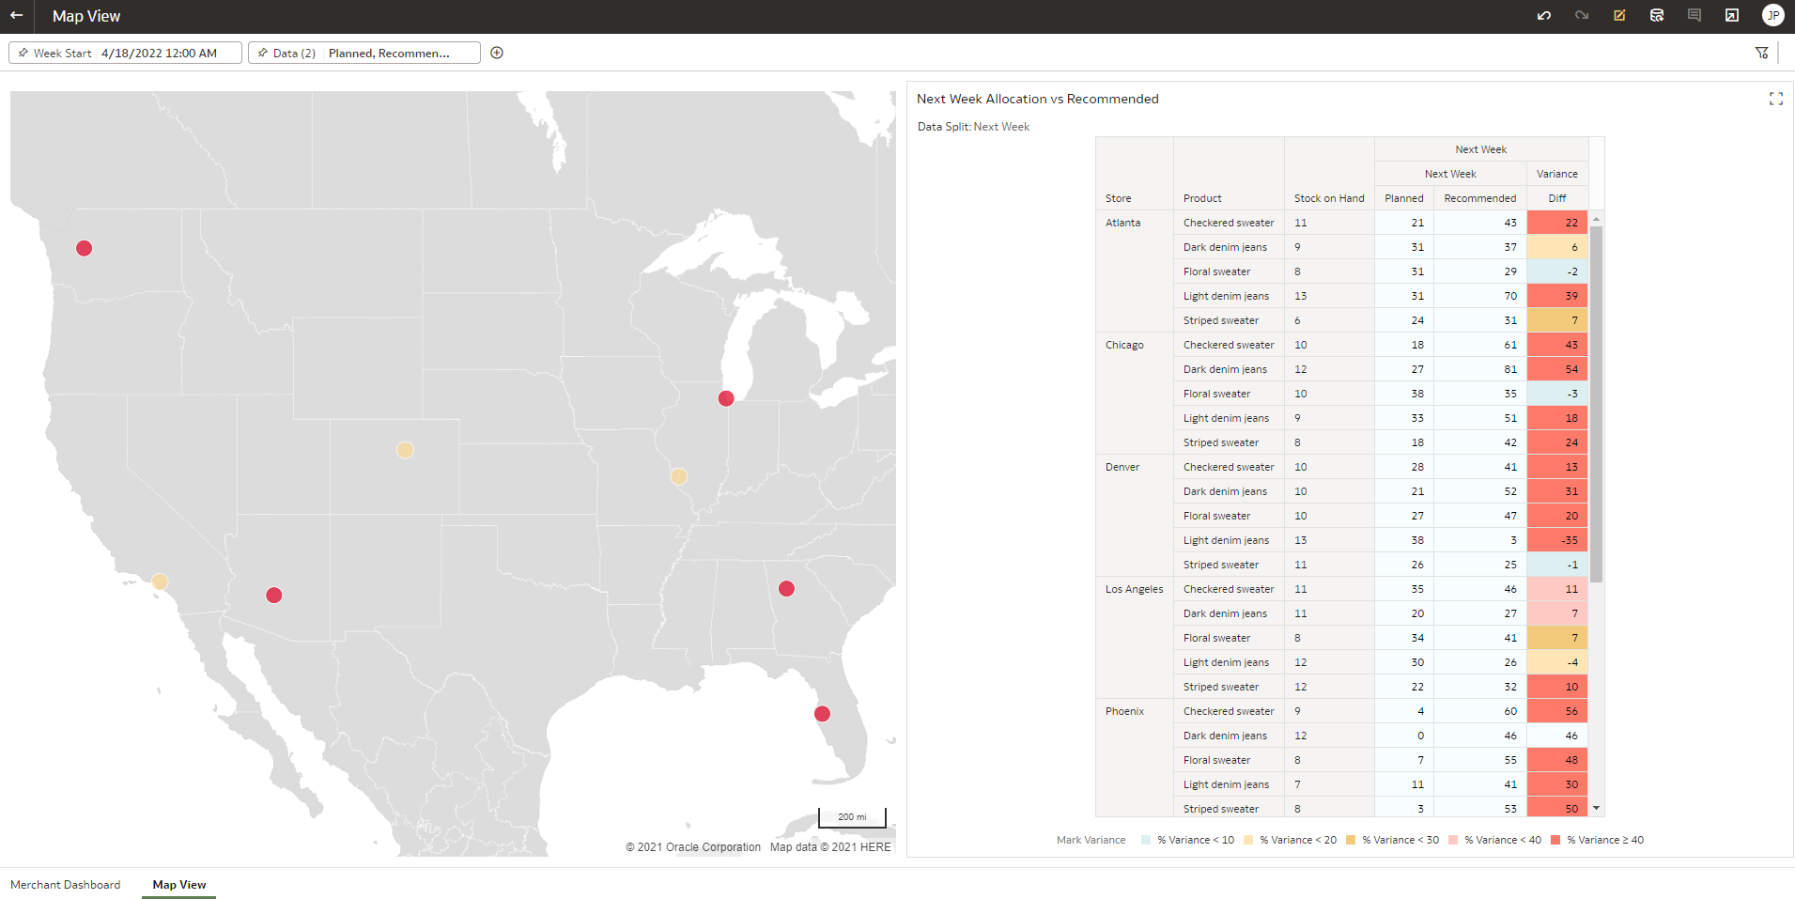
Task: Select the Atlanta red map marker
Action: point(787,588)
